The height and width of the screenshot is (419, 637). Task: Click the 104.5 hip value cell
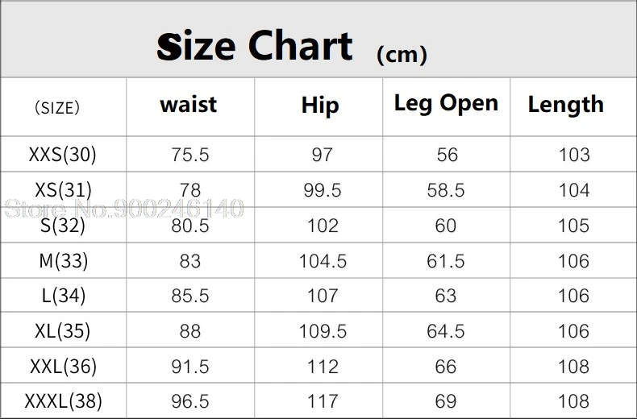click(322, 261)
